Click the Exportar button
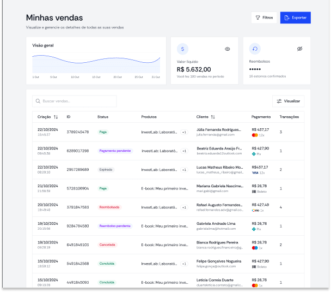The width and height of the screenshot is (331, 292). [295, 17]
